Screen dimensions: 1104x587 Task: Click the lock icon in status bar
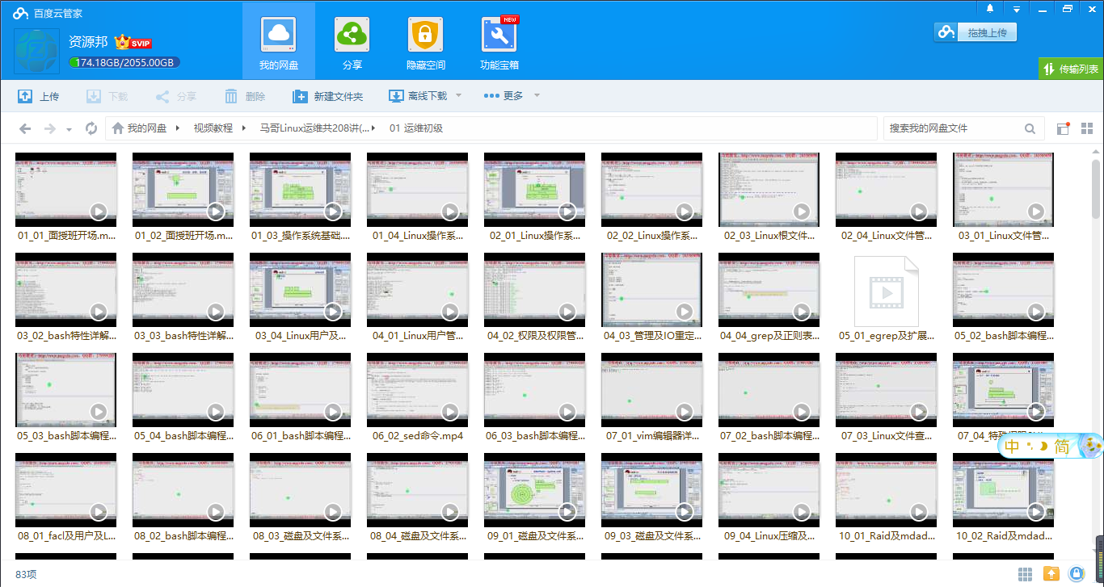click(1077, 574)
